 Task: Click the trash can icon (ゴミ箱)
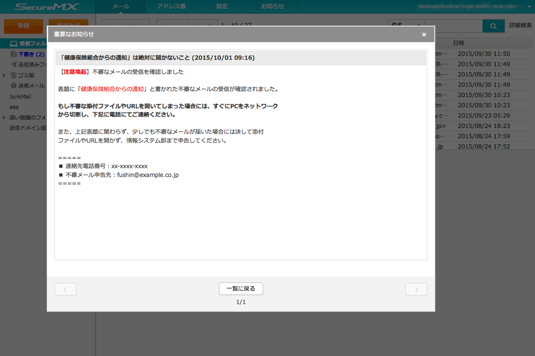point(13,76)
